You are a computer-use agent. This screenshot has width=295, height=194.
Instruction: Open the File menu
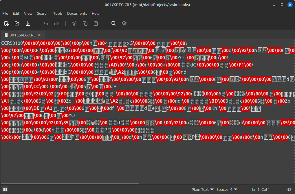pyautogui.click(x=5, y=13)
